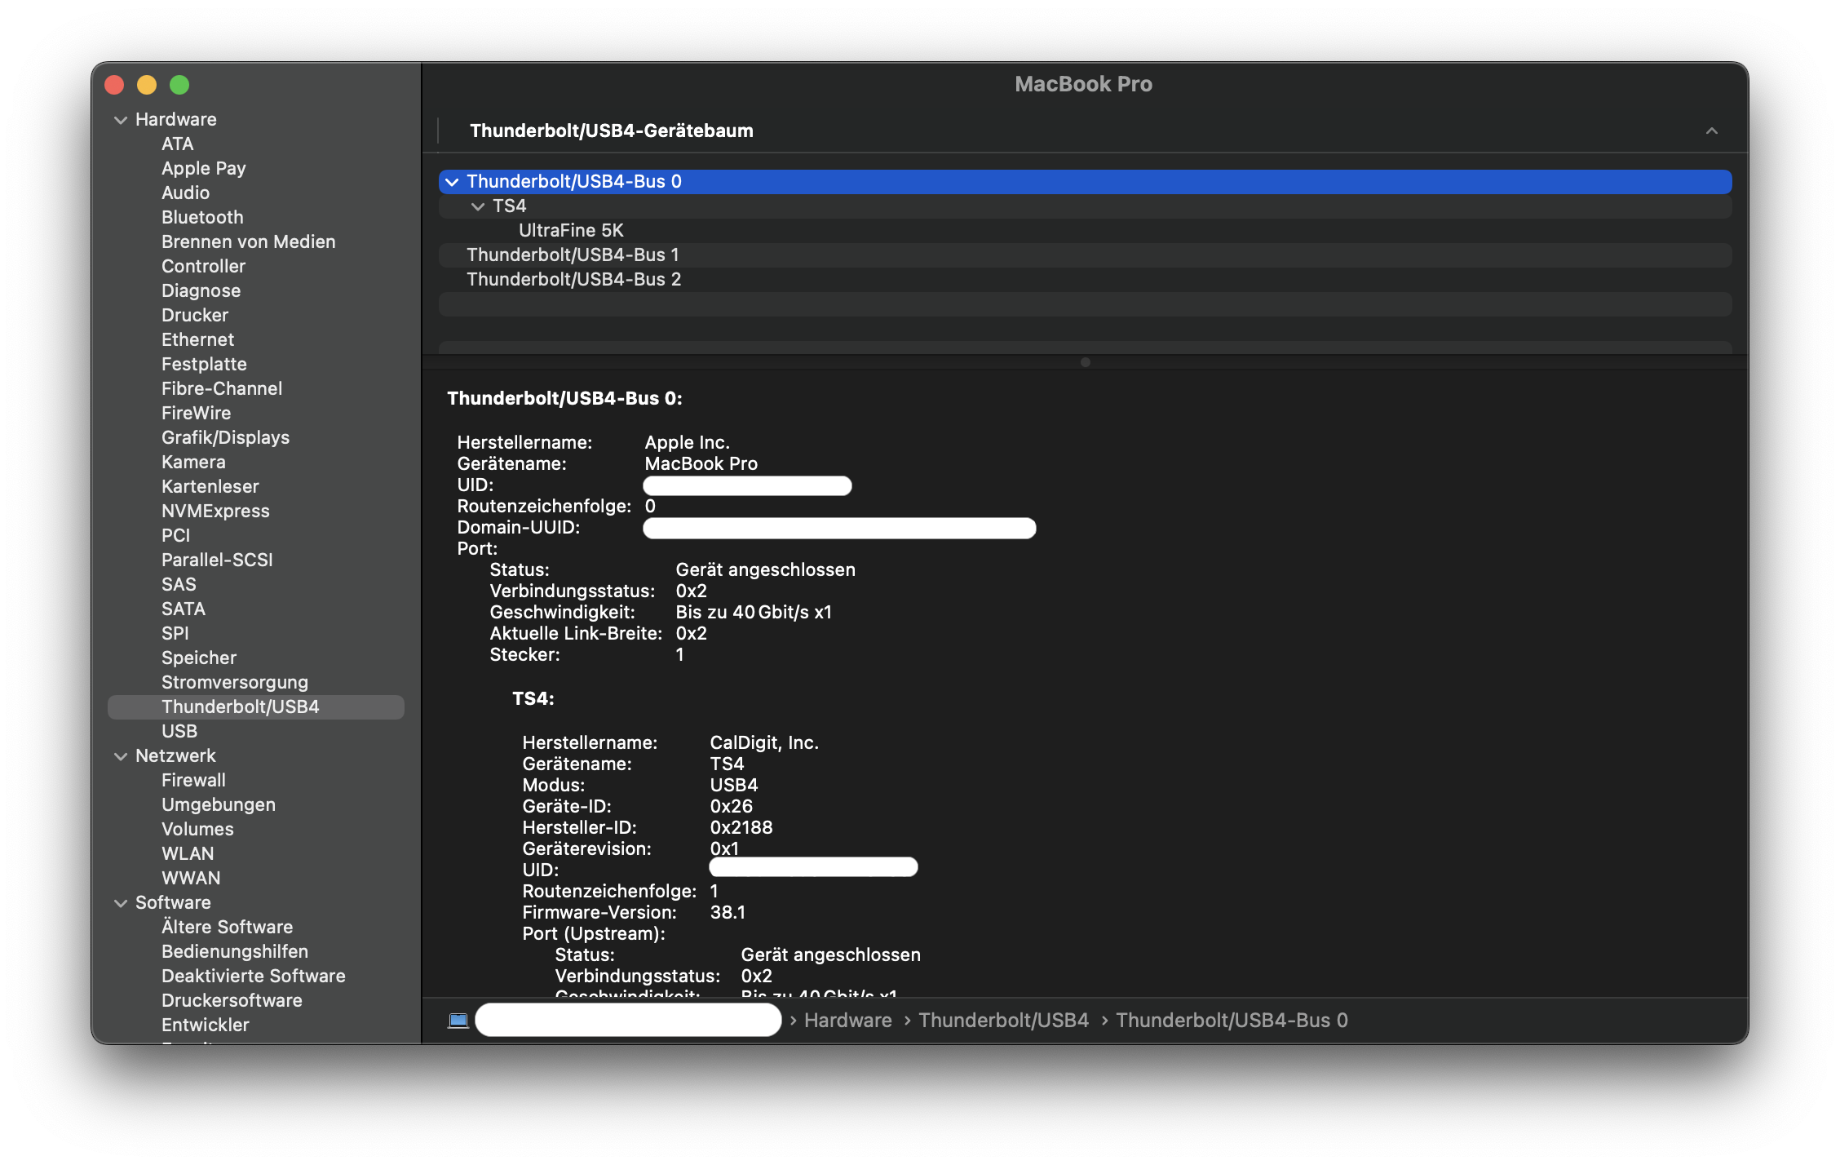Click the yellow minimize window button

[x=147, y=85]
